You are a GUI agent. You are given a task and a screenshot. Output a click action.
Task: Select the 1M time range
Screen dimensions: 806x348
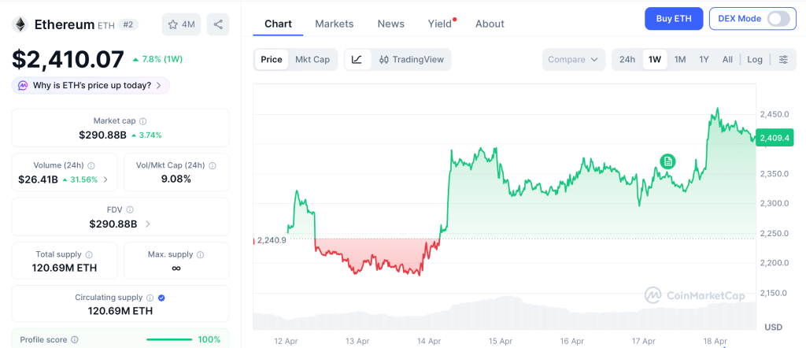pos(680,59)
